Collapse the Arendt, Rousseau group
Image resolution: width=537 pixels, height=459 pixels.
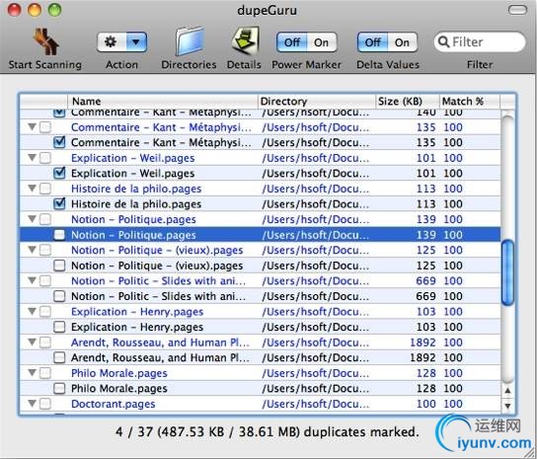tap(32, 343)
